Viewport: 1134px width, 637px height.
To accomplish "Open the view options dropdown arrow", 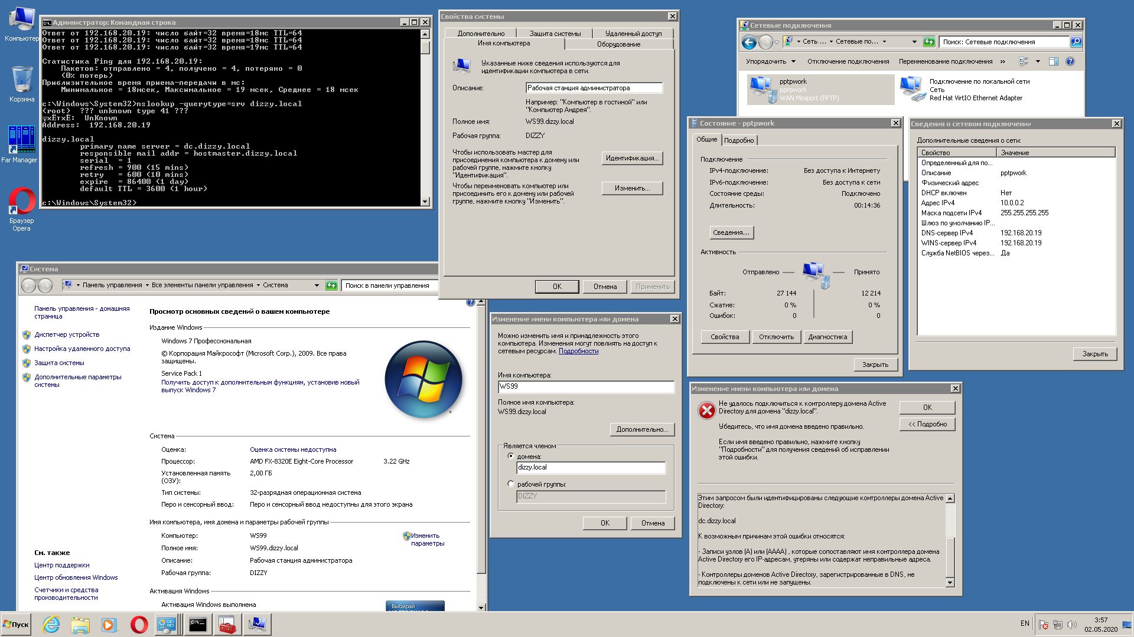I will [1038, 61].
